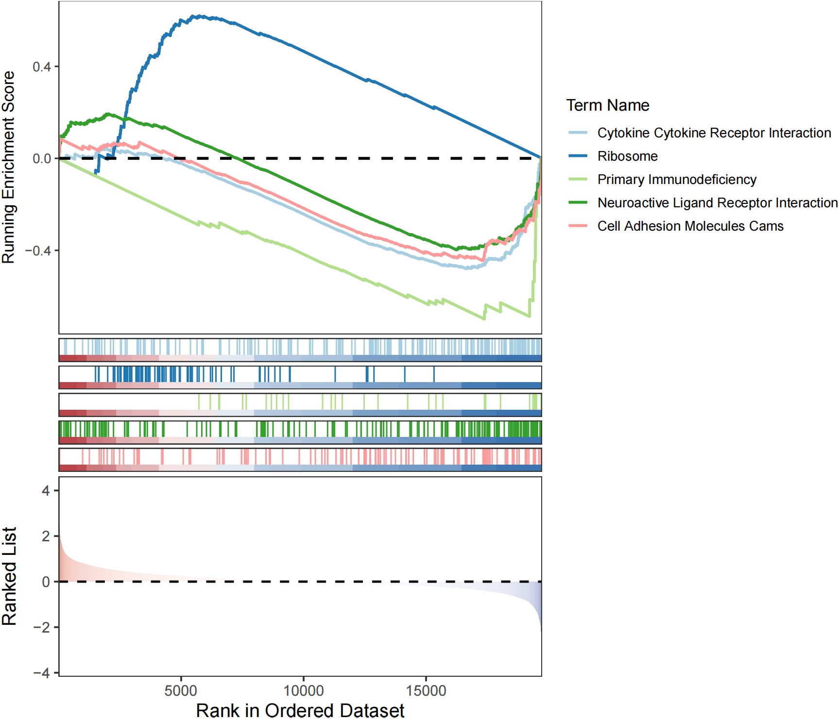Click the Primary Immunodeficiency legend text
This screenshot has width=839, height=719.
[x=677, y=180]
